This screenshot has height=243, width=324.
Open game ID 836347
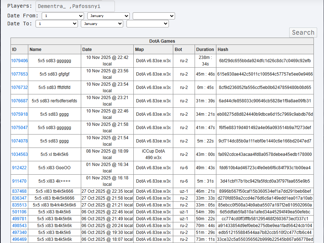[x=20, y=198]
